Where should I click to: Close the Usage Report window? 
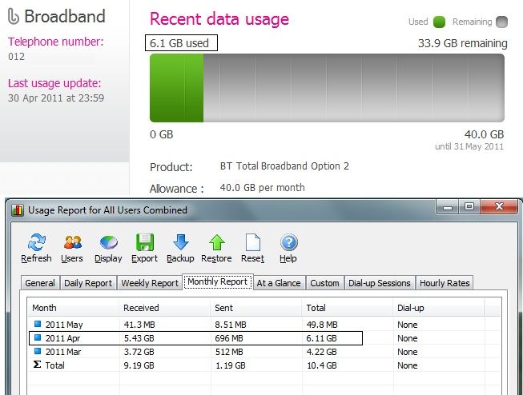[x=499, y=207]
